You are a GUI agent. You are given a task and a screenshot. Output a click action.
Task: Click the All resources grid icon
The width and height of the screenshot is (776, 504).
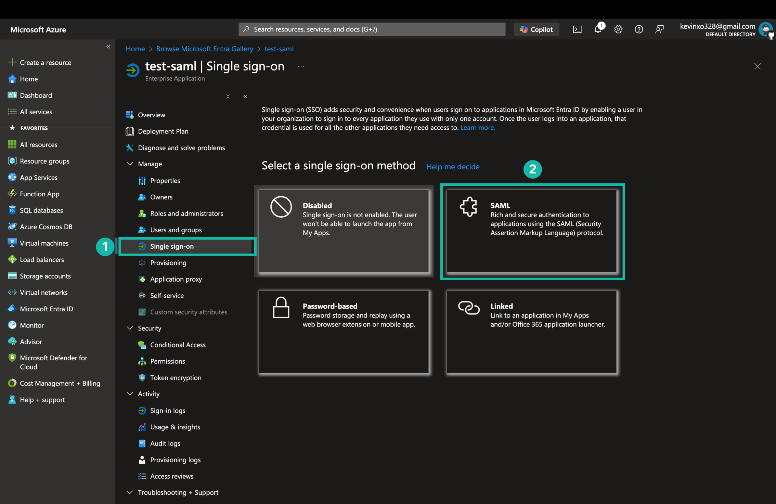(12, 144)
